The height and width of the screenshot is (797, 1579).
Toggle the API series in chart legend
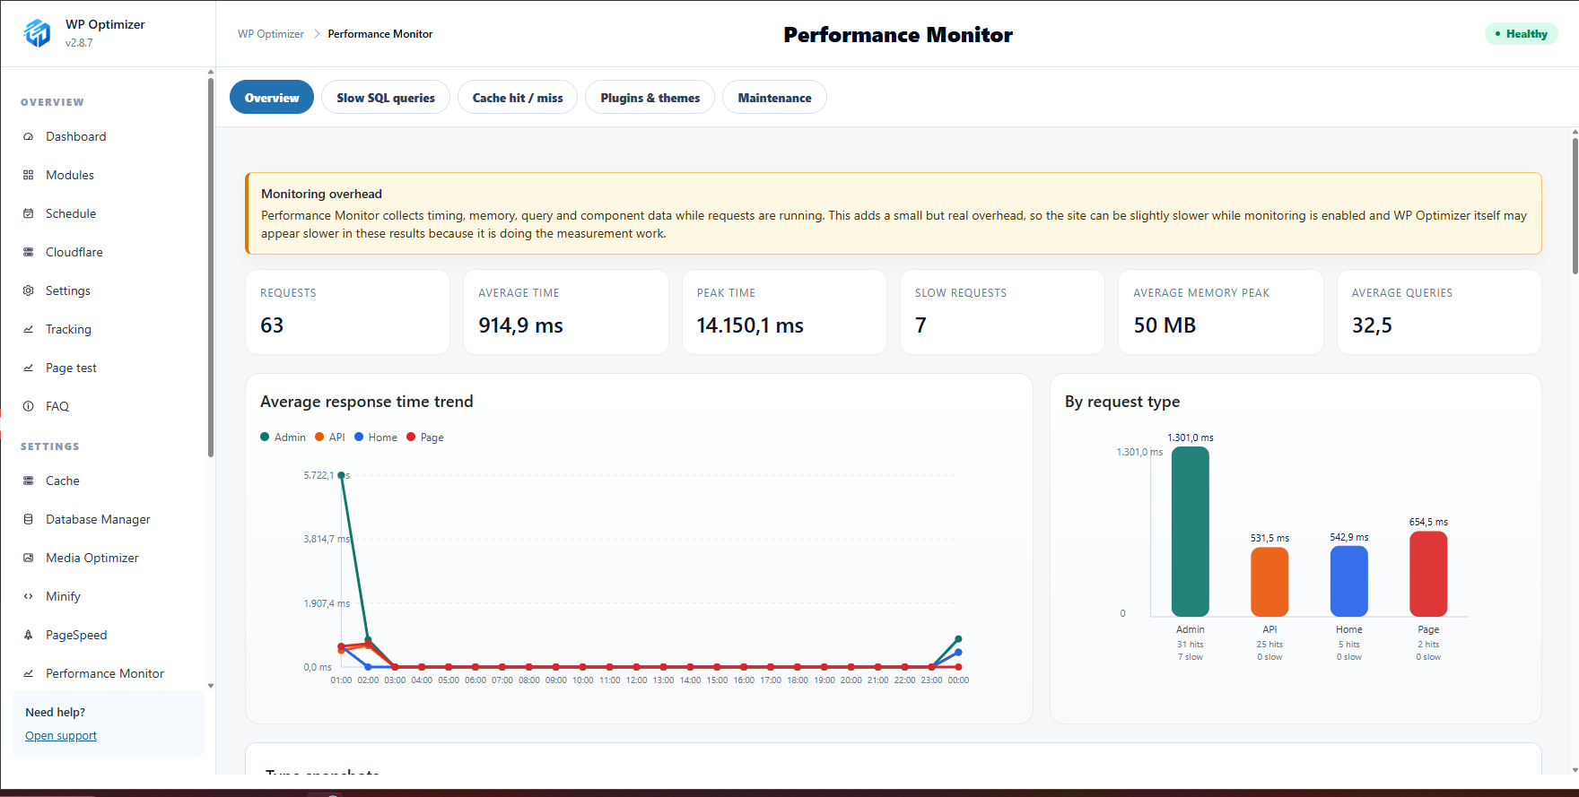tap(329, 437)
